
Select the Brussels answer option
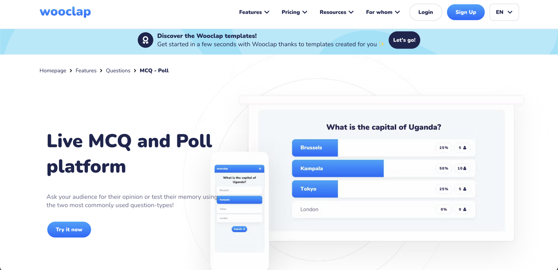click(x=239, y=190)
